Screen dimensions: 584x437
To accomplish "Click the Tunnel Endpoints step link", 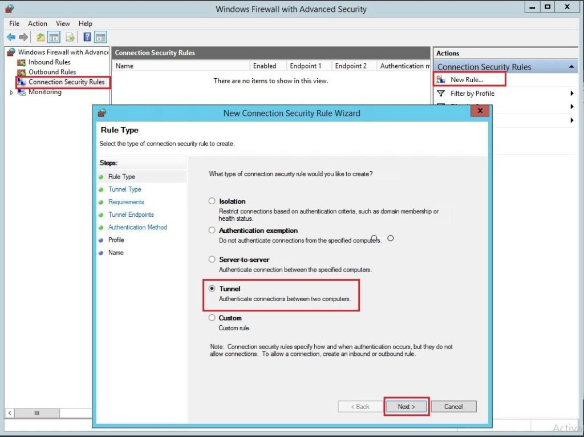I will coord(131,215).
